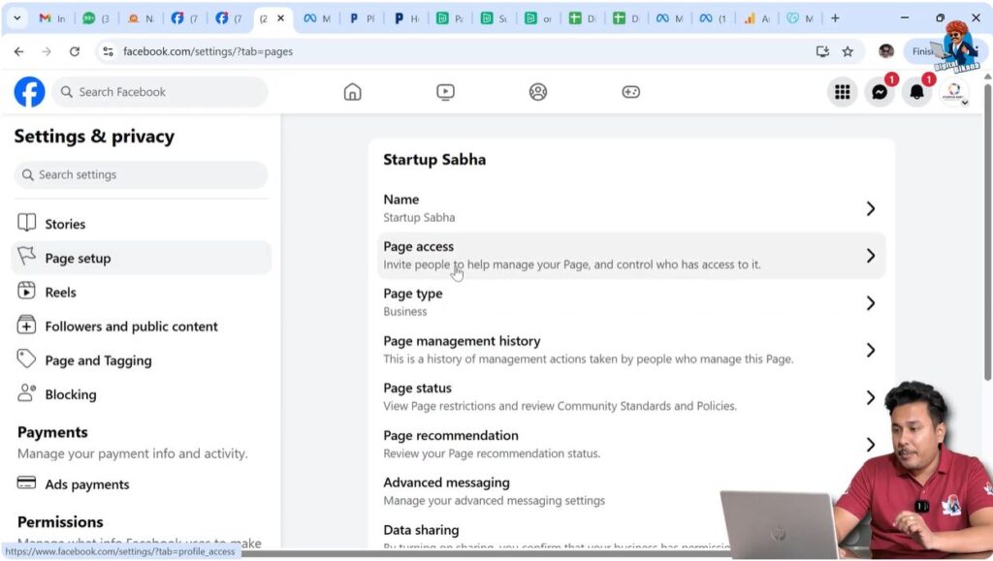Open Blocking settings
Screen dimensions: 993x561
pos(142,394)
